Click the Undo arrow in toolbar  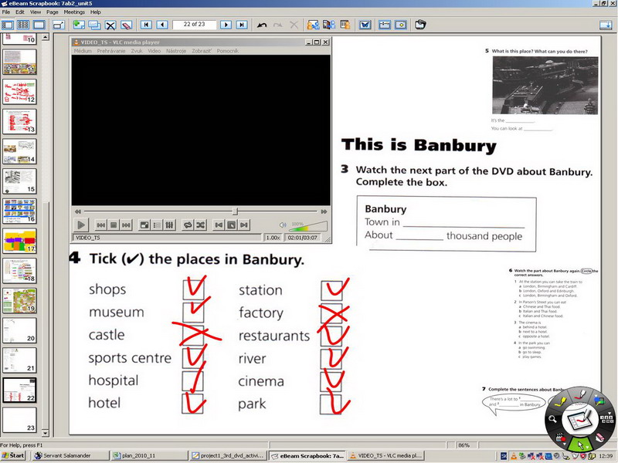tap(262, 25)
